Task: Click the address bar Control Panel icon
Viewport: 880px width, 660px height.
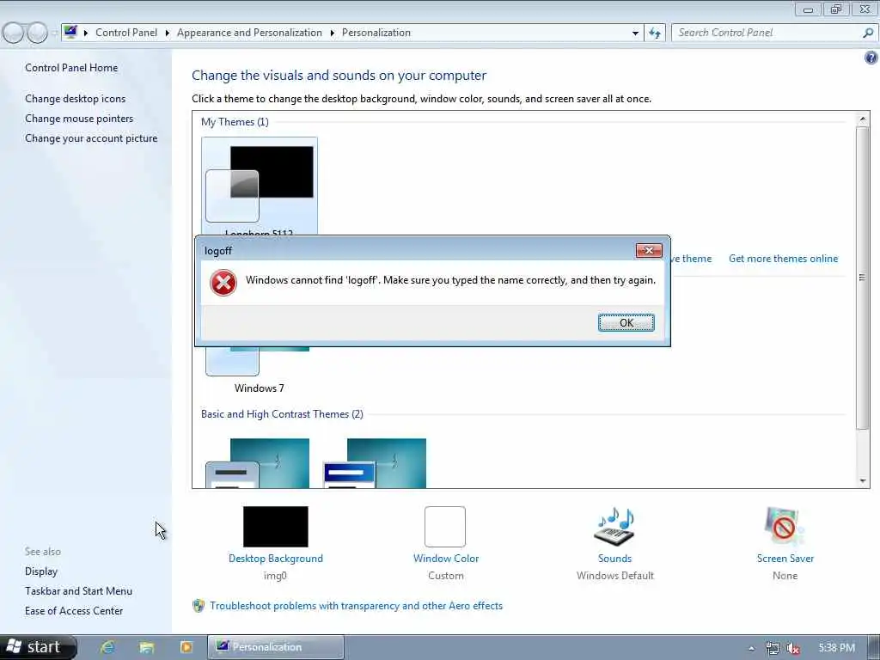Action: 70,32
